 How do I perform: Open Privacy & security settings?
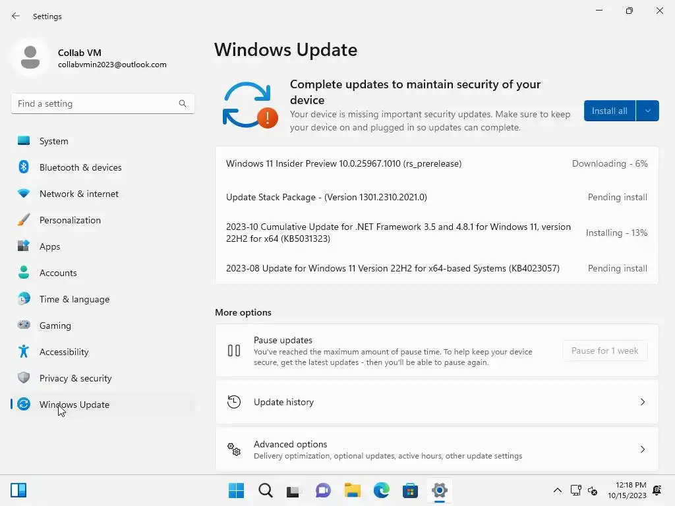102,378
